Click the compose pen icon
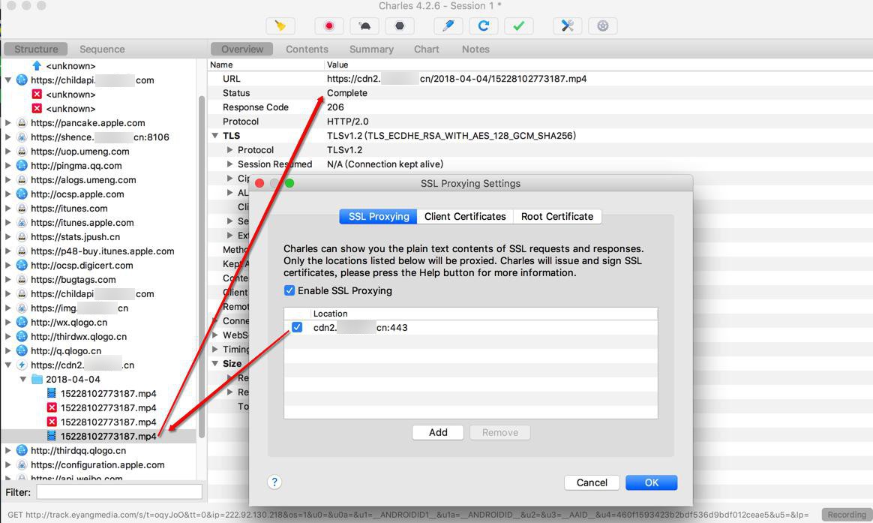Image resolution: width=873 pixels, height=523 pixels. coord(448,26)
